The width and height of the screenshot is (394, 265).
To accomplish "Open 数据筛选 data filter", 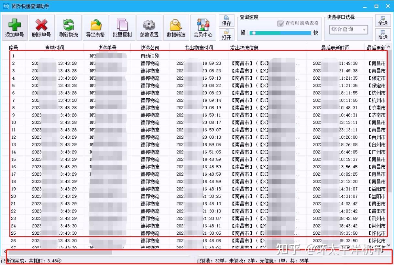I will click(176, 28).
